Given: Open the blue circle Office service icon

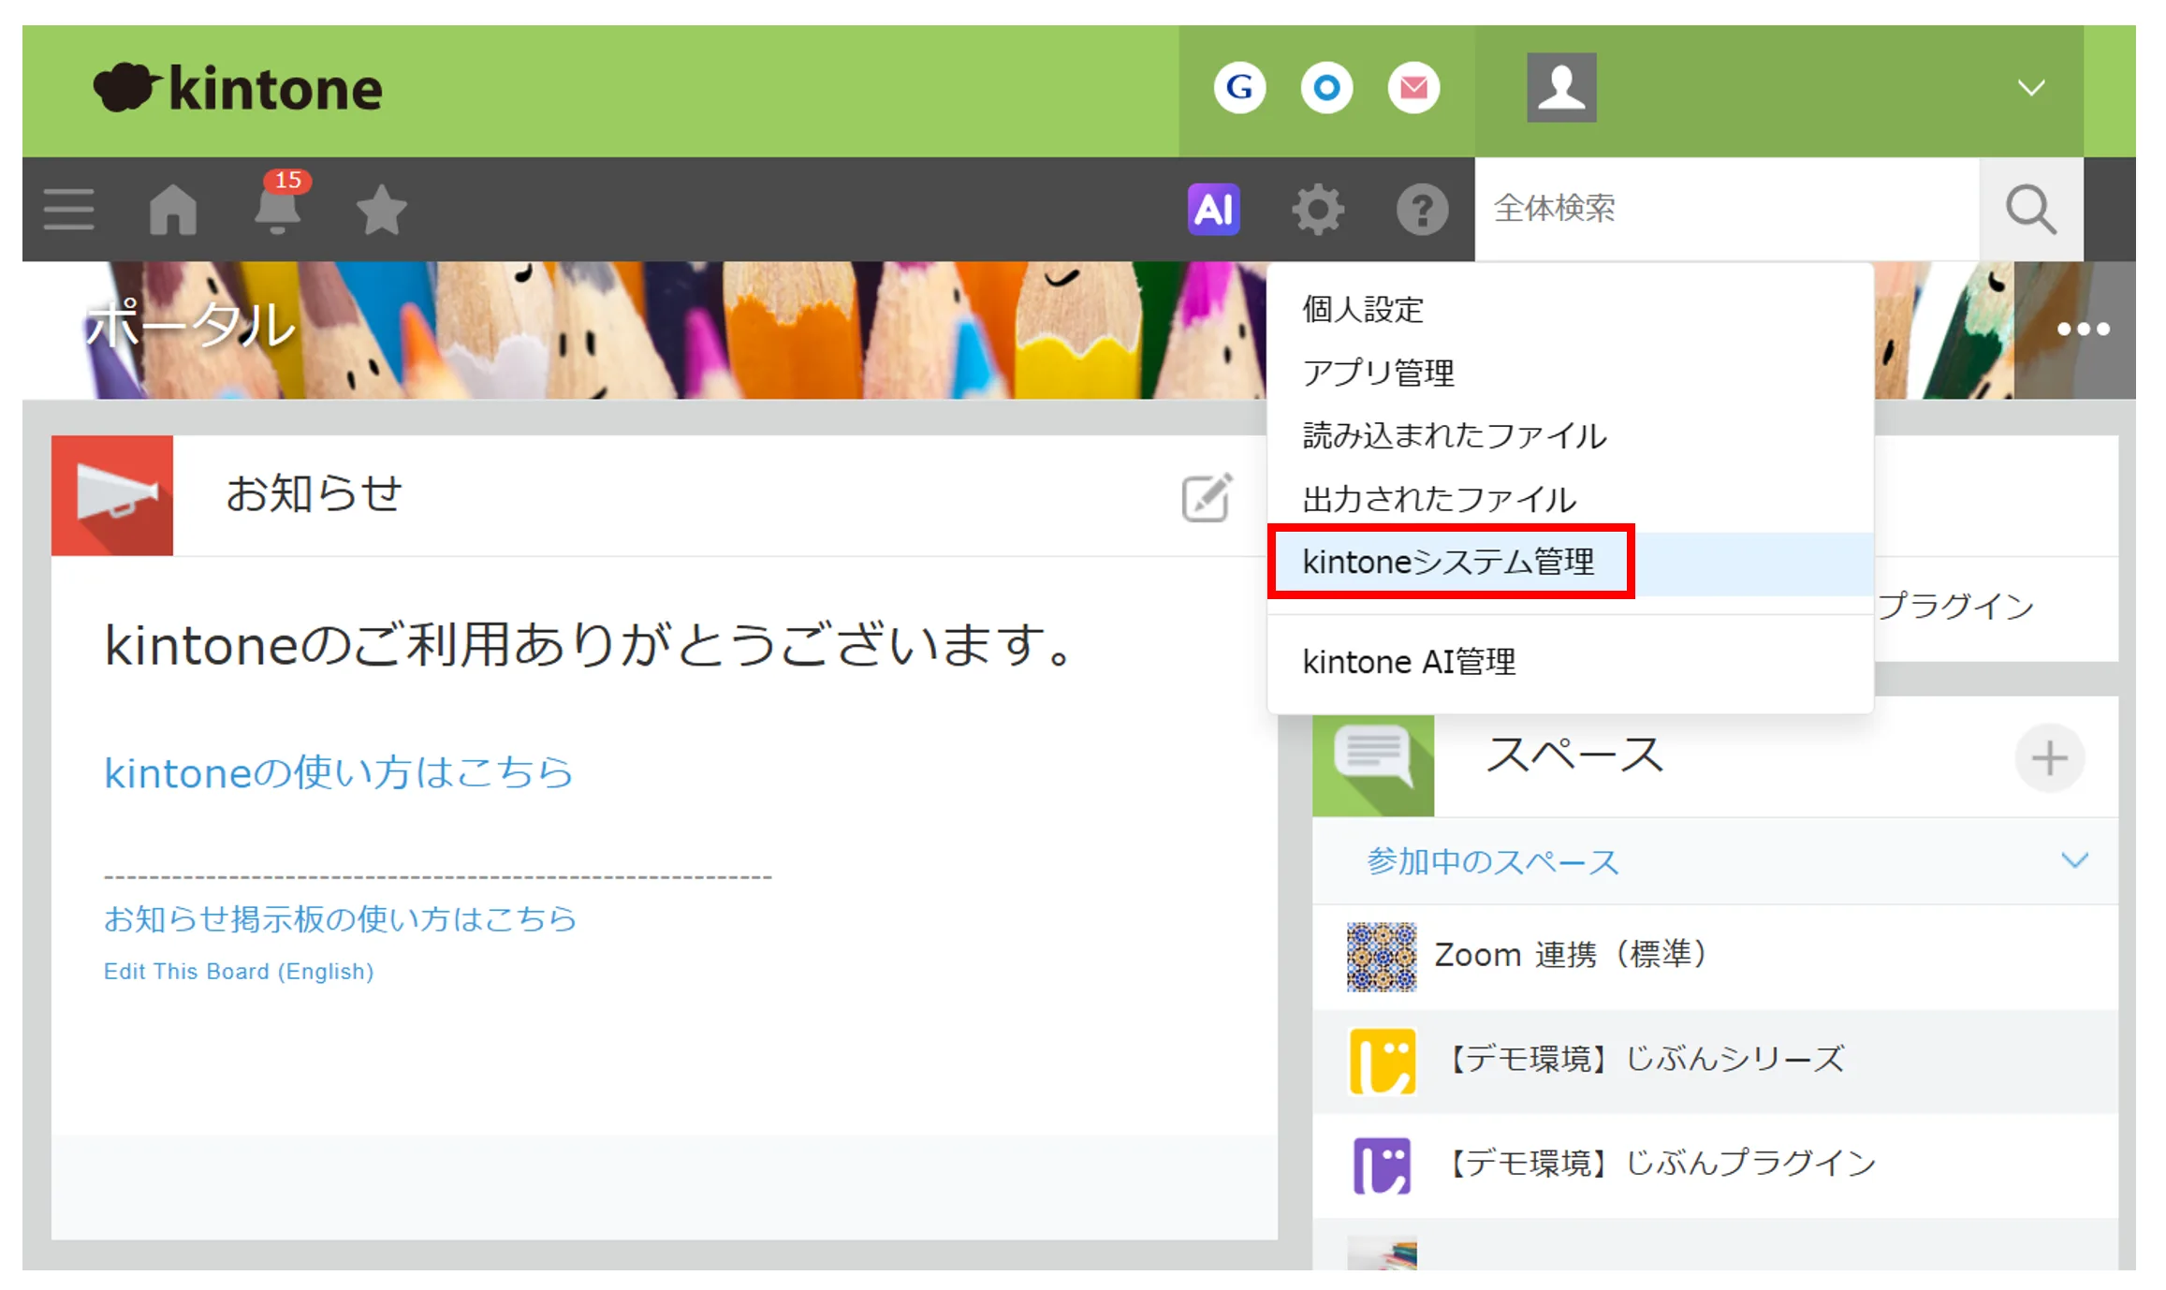Looking at the screenshot, I should click(1326, 88).
